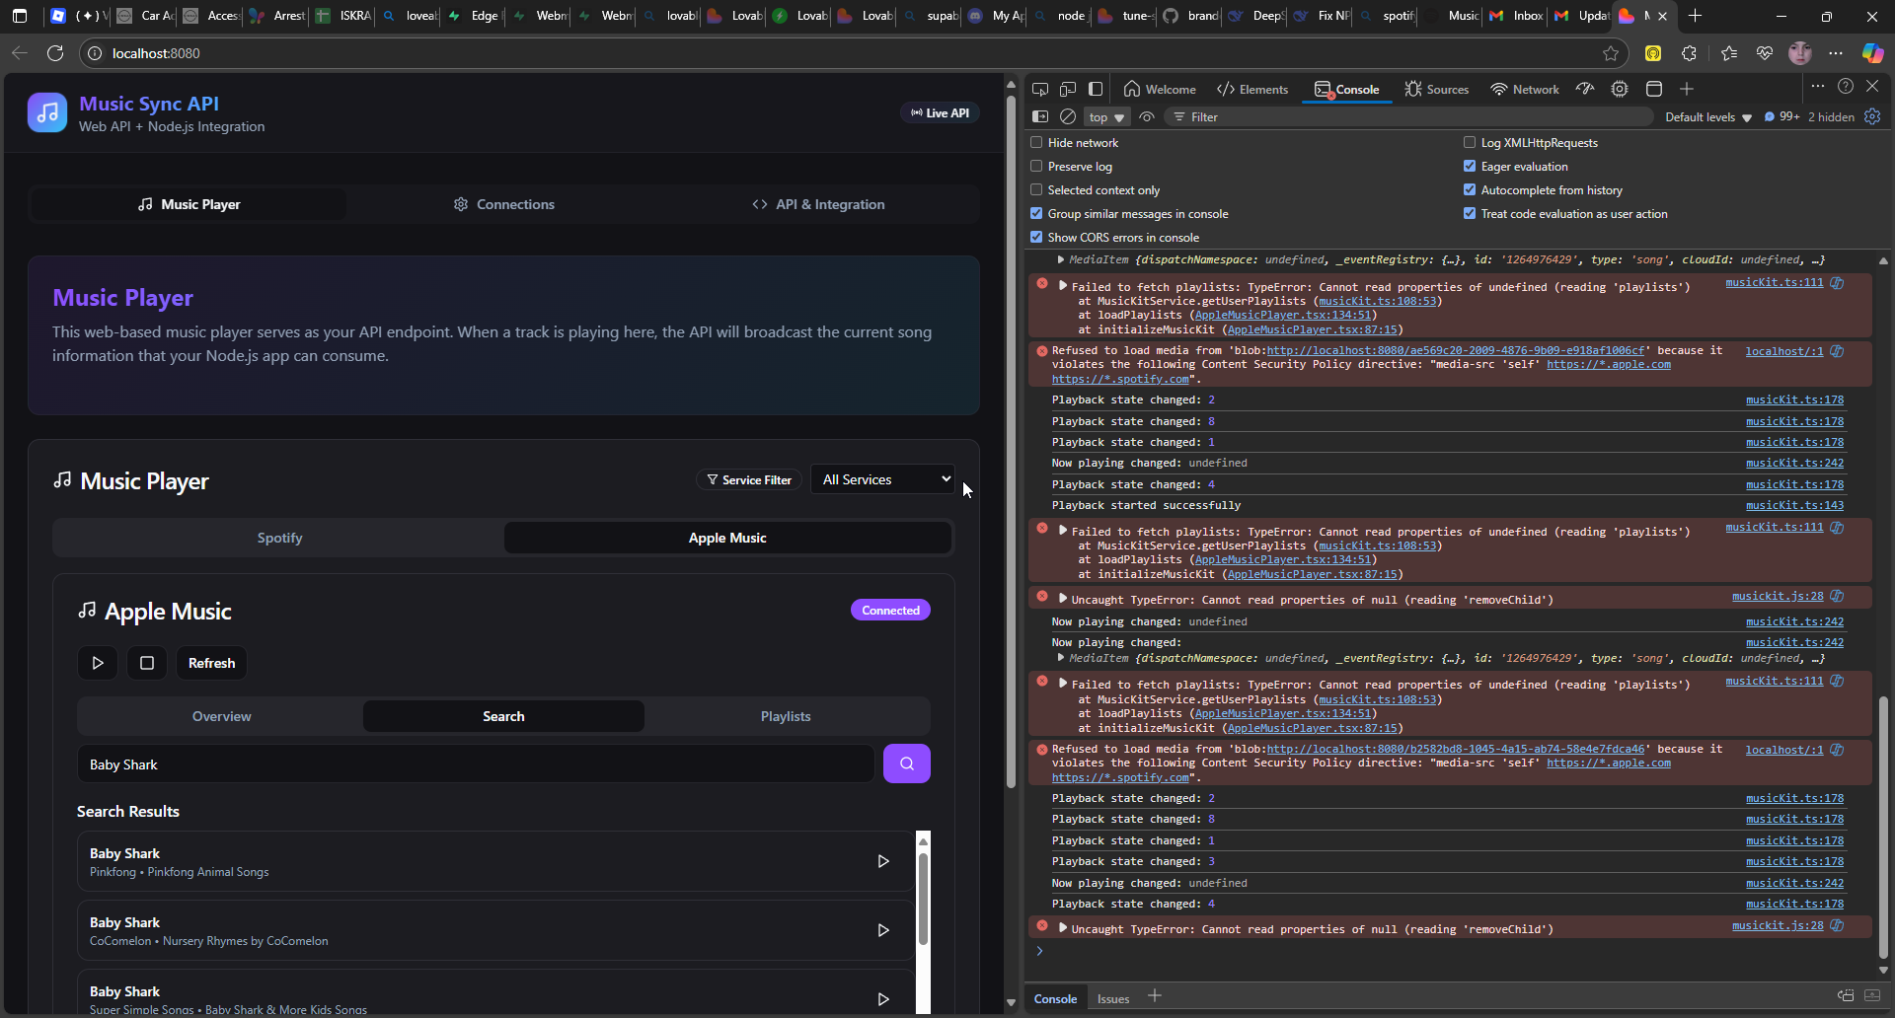This screenshot has width=1895, height=1018.
Task: Select the Spotify service tab
Action: pyautogui.click(x=279, y=538)
